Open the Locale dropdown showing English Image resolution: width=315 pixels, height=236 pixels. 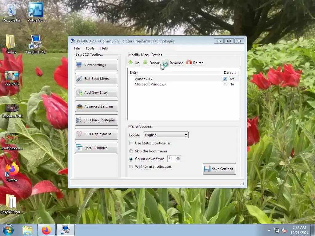coord(166,135)
